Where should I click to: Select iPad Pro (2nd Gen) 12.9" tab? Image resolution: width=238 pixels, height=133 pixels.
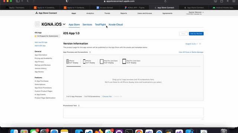click(131, 62)
